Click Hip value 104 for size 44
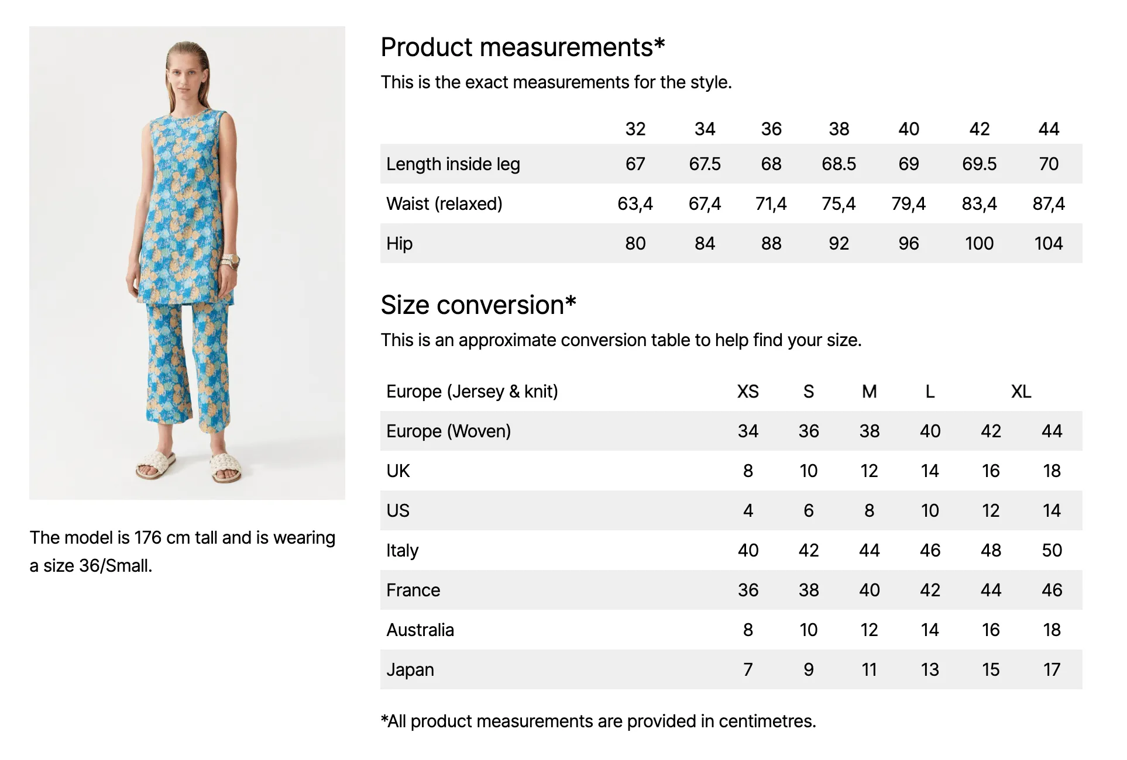The width and height of the screenshot is (1127, 760). [x=1049, y=243]
